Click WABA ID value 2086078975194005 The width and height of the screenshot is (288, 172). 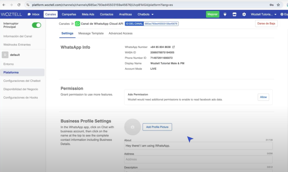tap(162, 52)
